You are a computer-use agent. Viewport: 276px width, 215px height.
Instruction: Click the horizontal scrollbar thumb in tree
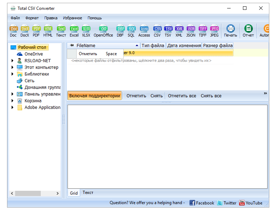point(28,193)
